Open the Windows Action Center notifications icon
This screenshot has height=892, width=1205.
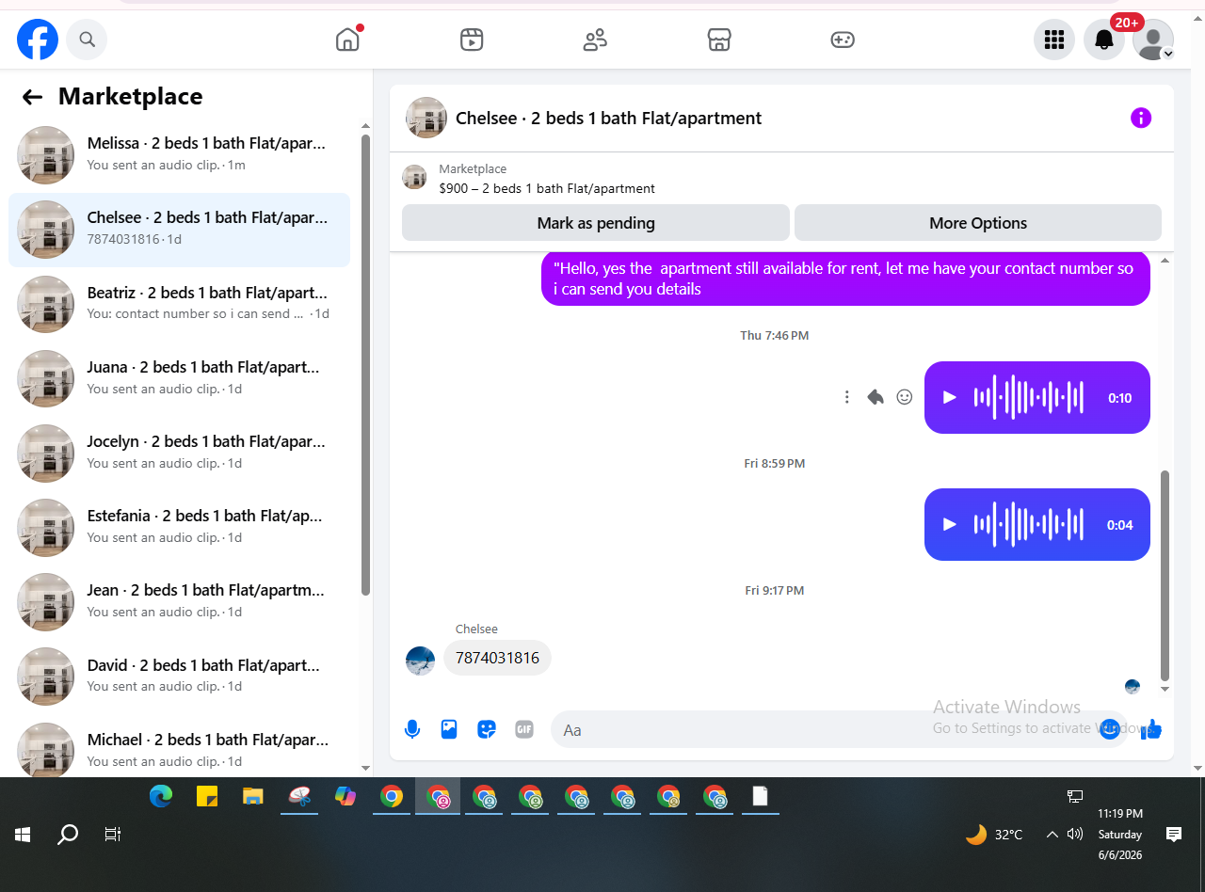1174,835
